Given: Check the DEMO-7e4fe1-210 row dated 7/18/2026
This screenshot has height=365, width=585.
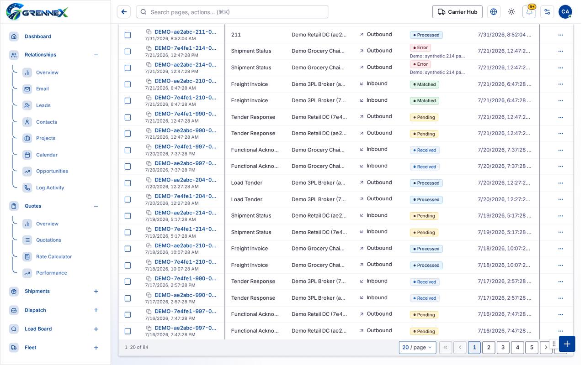Looking at the screenshot, I should click(x=128, y=265).
